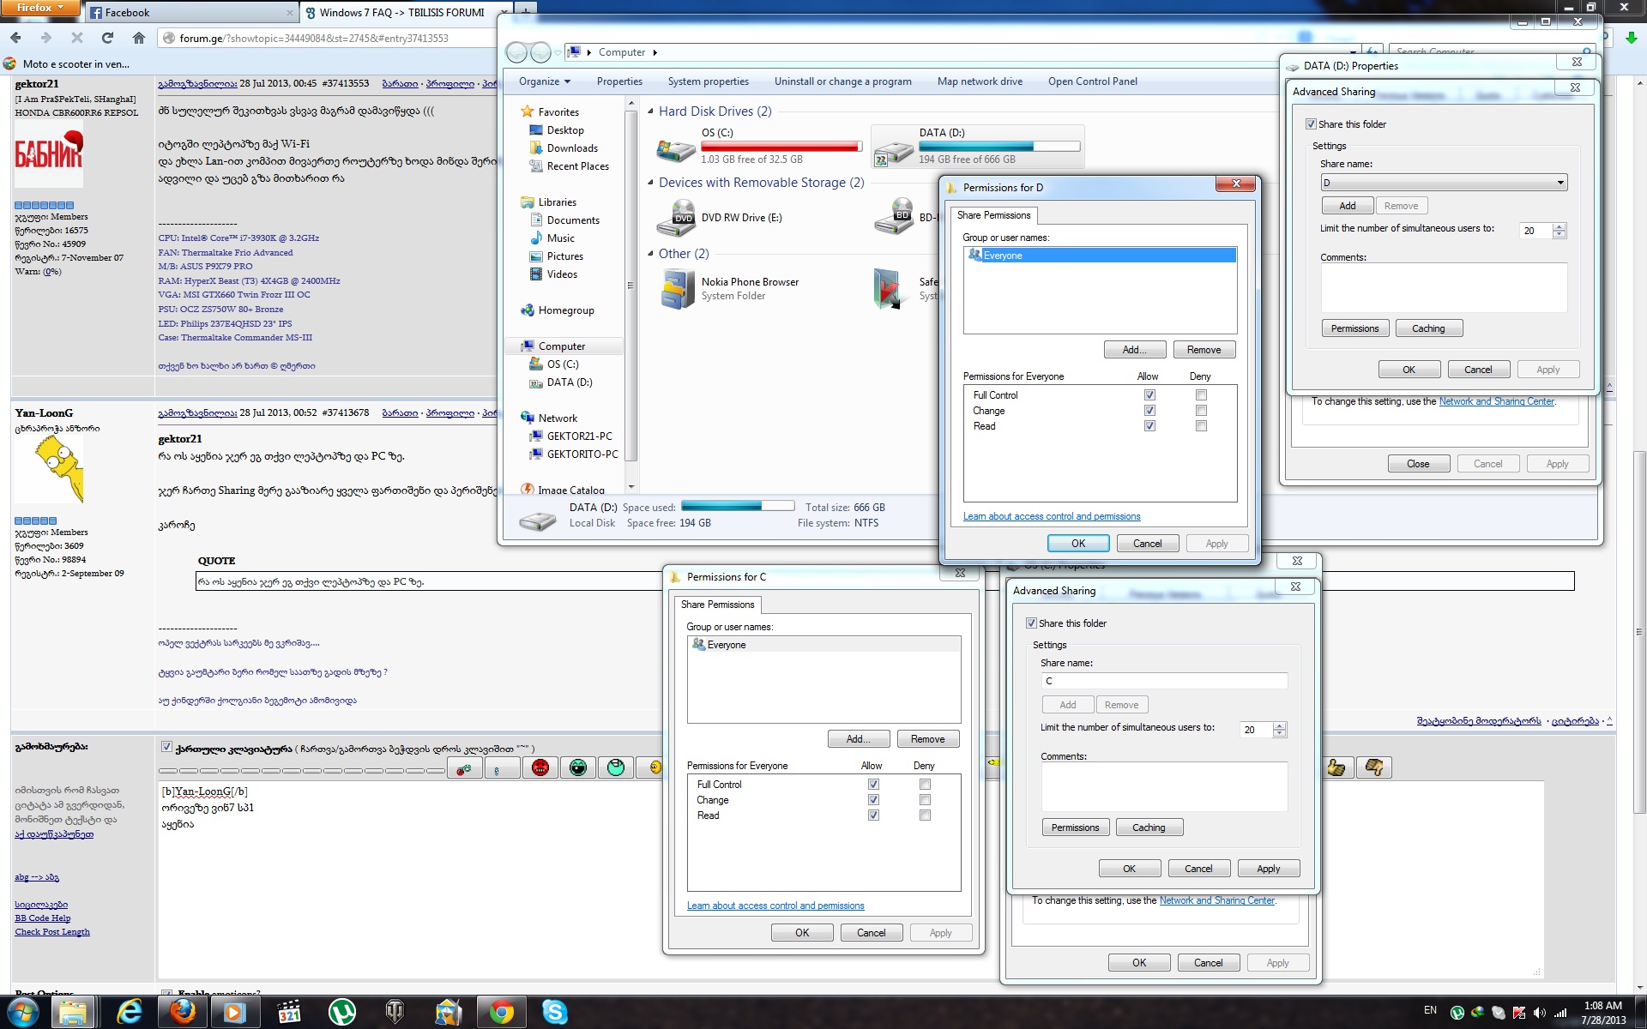Screen dimensions: 1647x1029
Task: Open the Organize dropdown menu
Action: 544,81
